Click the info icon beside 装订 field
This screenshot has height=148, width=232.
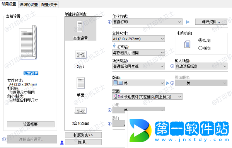coord(109,124)
